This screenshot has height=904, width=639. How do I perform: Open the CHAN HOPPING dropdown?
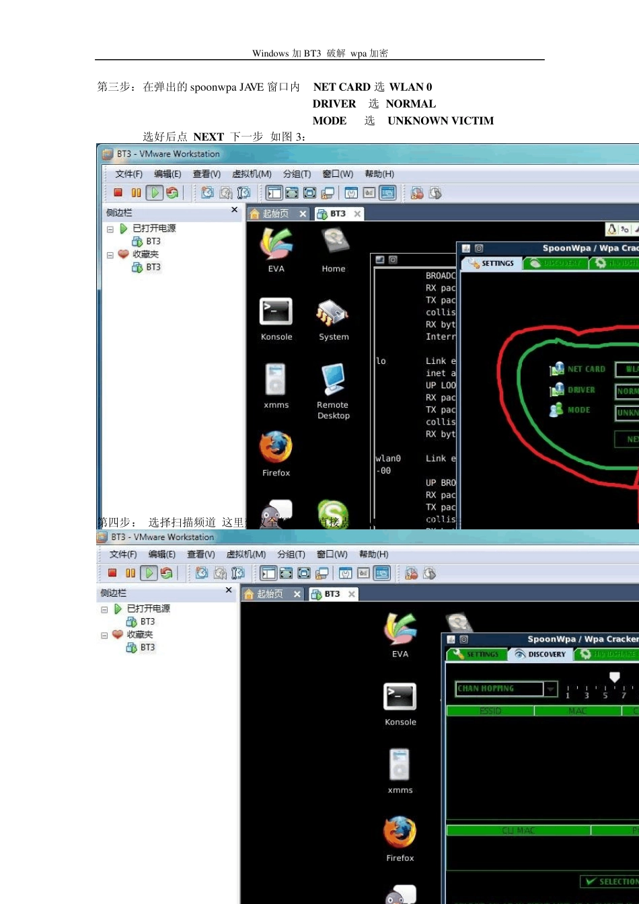(551, 689)
